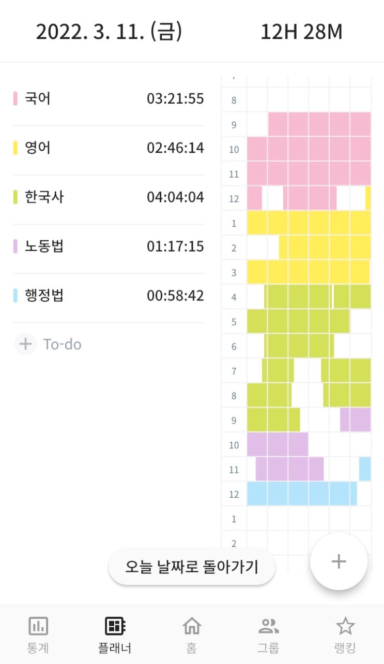Open the 랭킹 ranking star icon
Viewport: 384px width, 664px height.
click(x=345, y=627)
